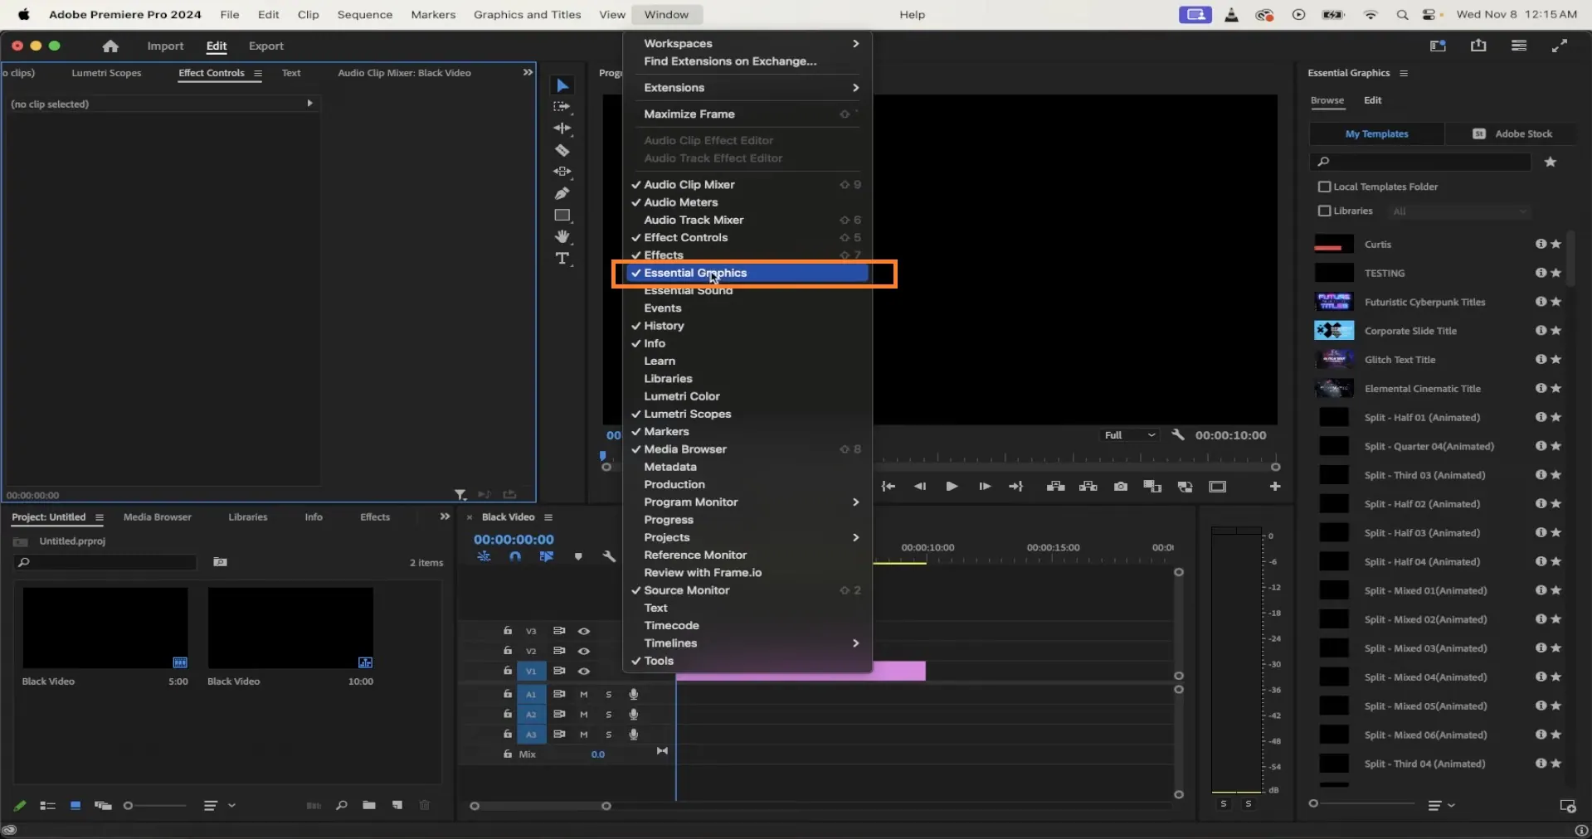
Task: Click the New Item icon in Project panel
Action: click(x=397, y=805)
